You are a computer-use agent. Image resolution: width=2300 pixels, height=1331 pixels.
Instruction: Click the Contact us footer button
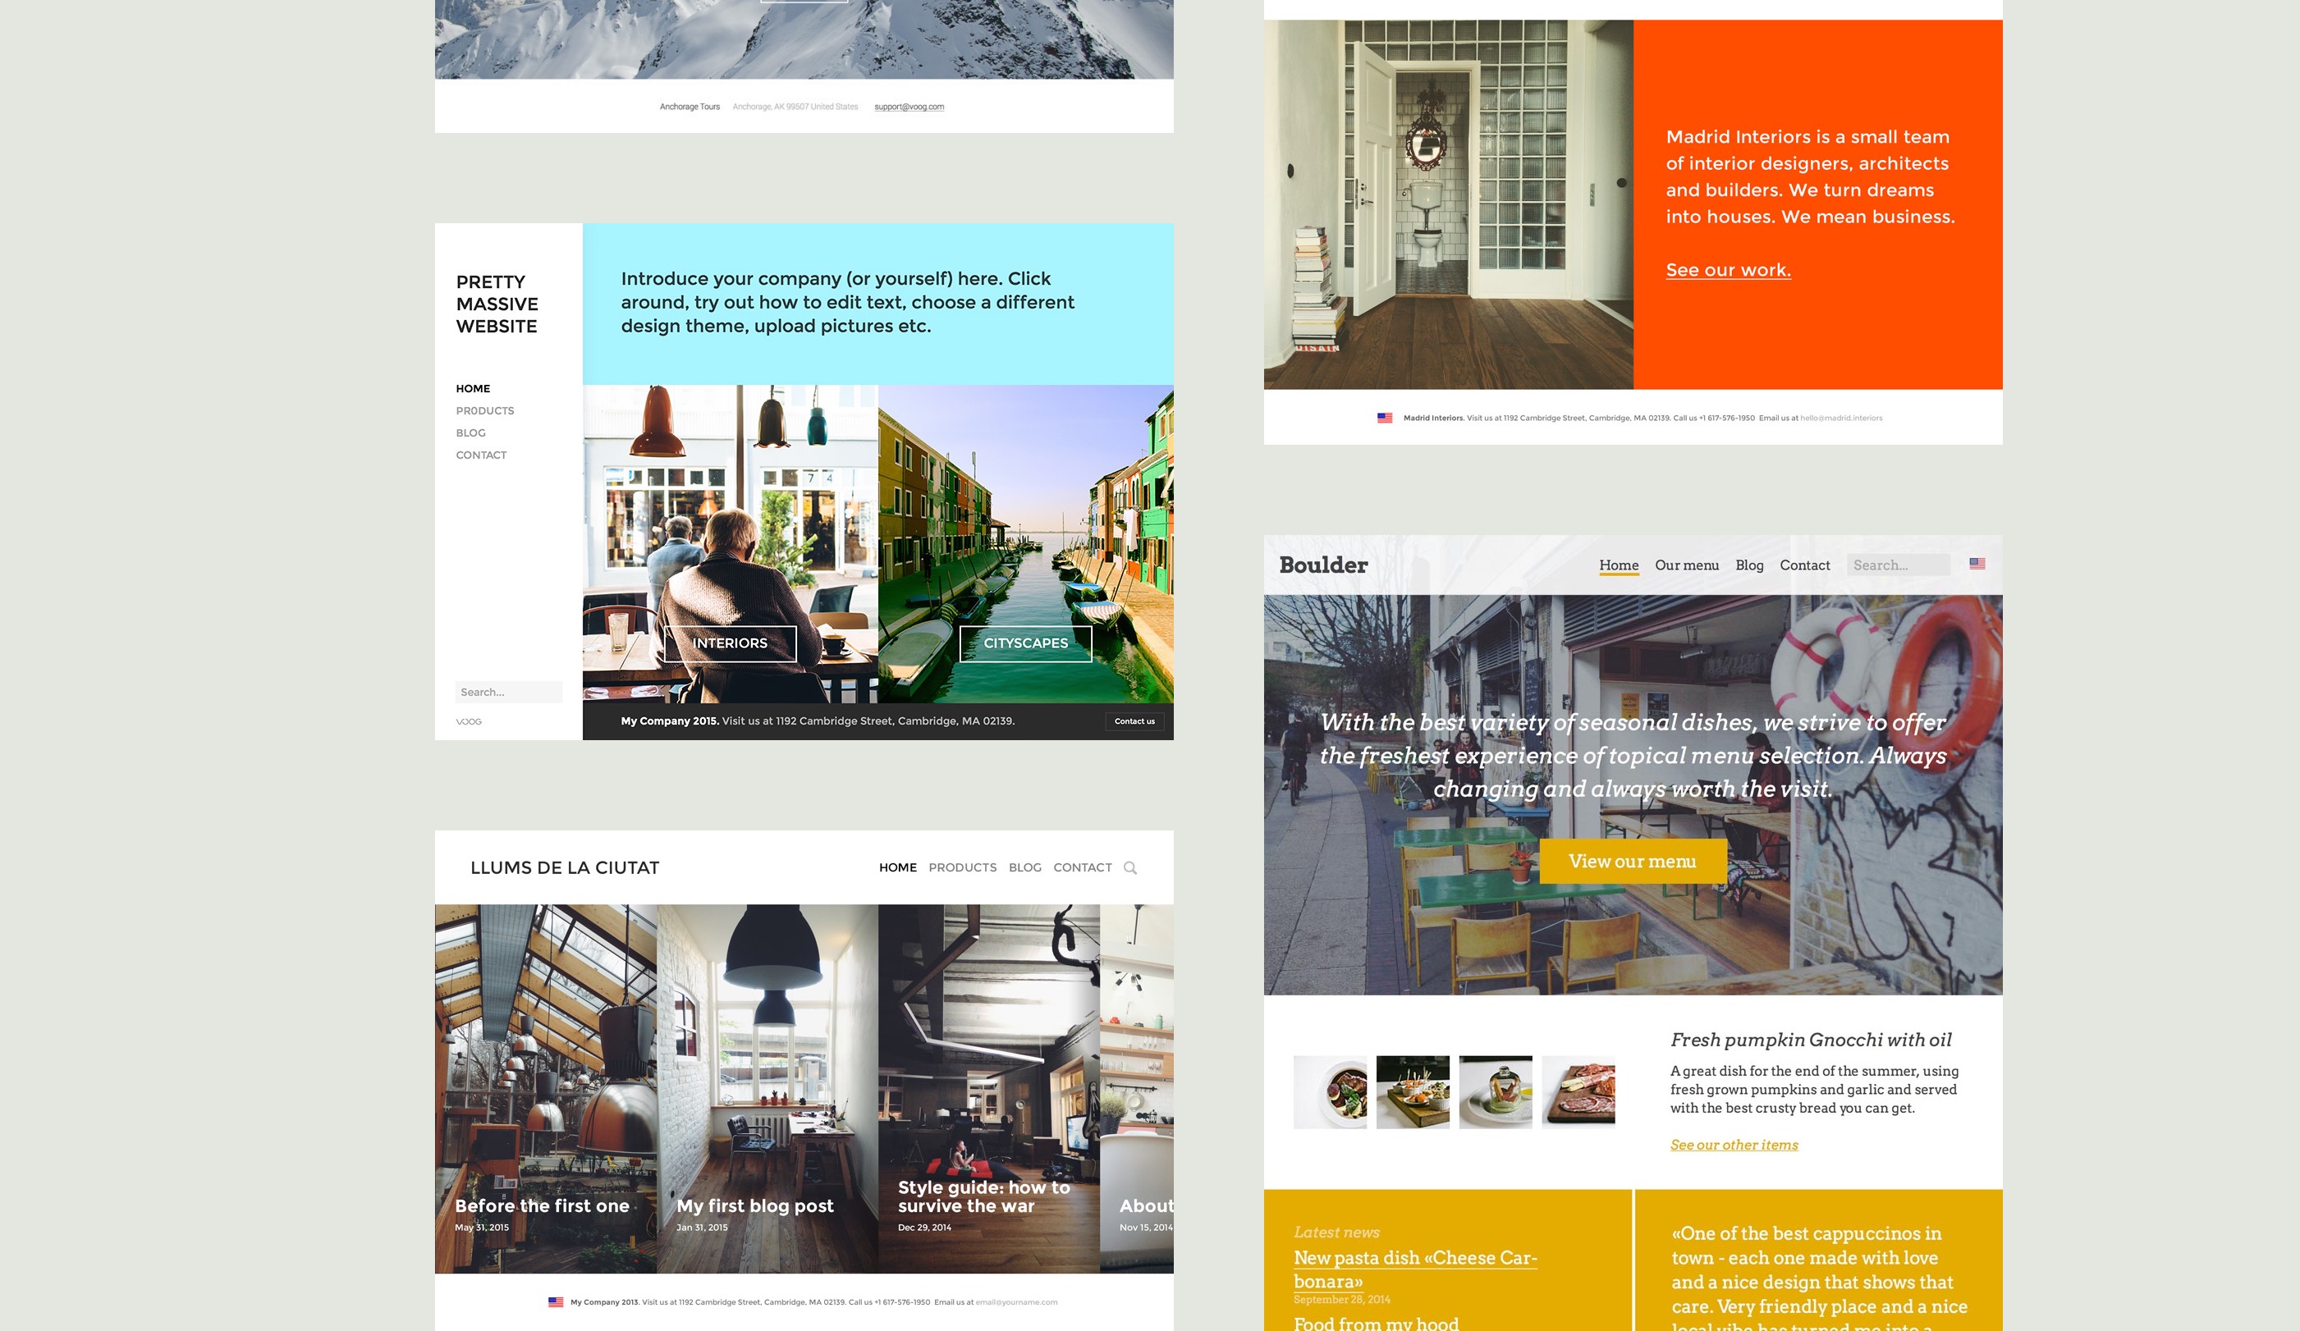pos(1134,720)
